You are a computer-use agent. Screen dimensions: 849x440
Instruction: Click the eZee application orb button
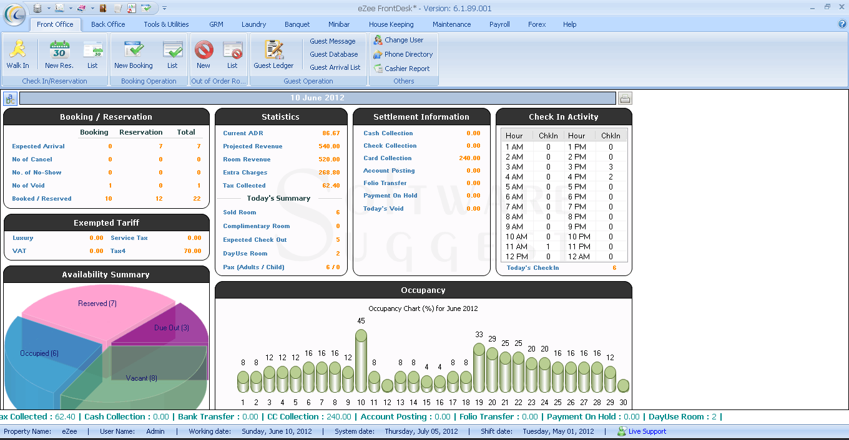click(x=14, y=14)
